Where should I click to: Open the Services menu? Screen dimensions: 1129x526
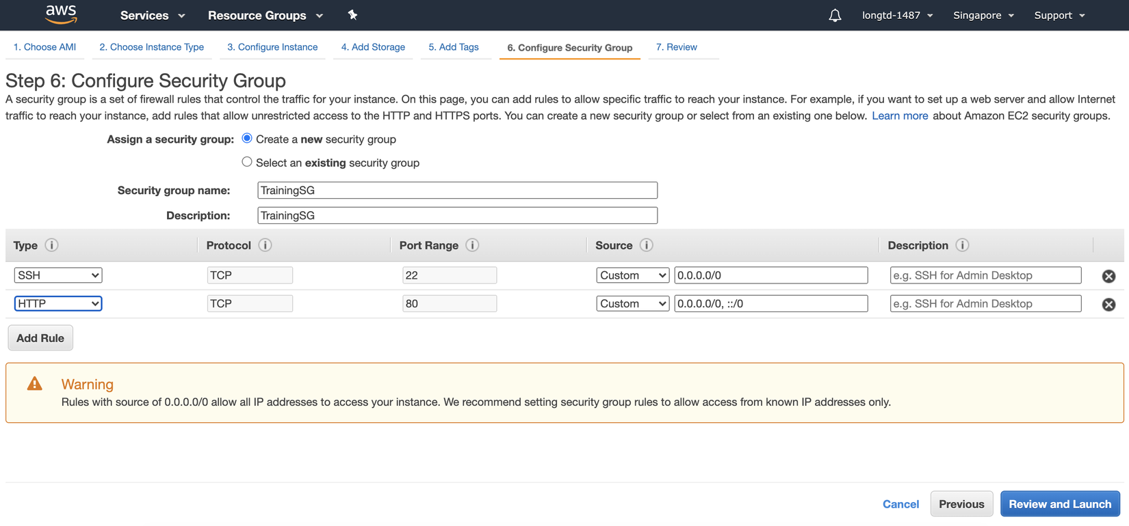(x=153, y=15)
